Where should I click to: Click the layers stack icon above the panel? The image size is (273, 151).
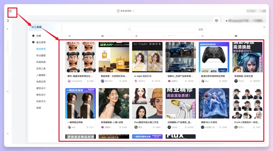tap(217, 20)
